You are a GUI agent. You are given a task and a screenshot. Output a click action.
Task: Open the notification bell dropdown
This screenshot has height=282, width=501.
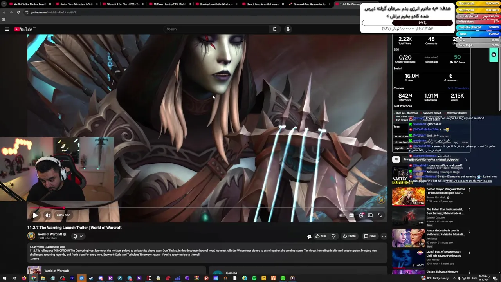click(77, 236)
